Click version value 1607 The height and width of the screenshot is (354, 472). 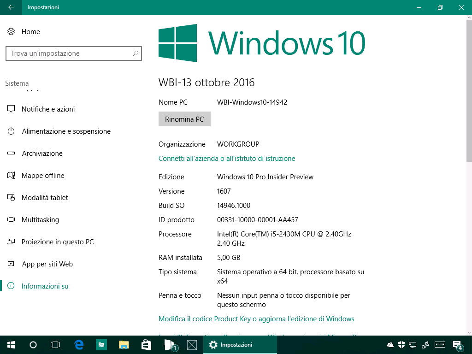click(224, 191)
